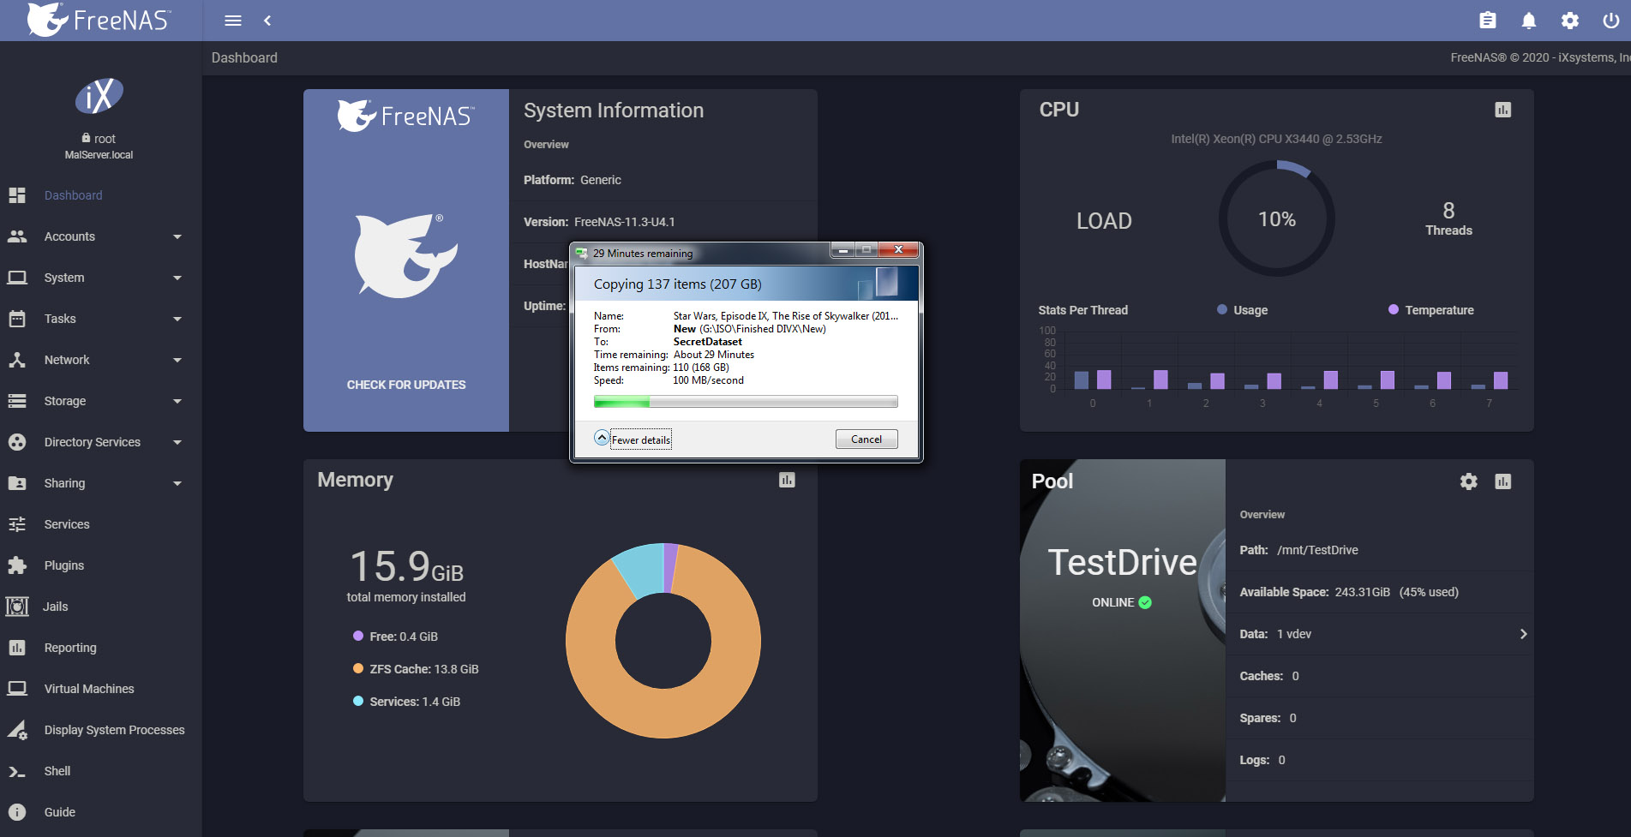
Task: Open CPU reports chart icon
Action: (1502, 110)
